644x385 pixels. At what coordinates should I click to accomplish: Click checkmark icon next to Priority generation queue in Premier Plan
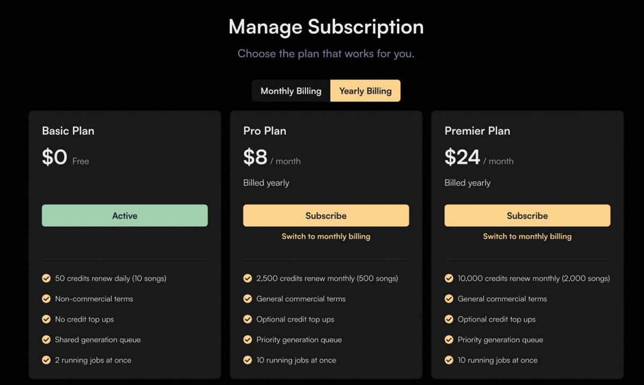coord(449,339)
